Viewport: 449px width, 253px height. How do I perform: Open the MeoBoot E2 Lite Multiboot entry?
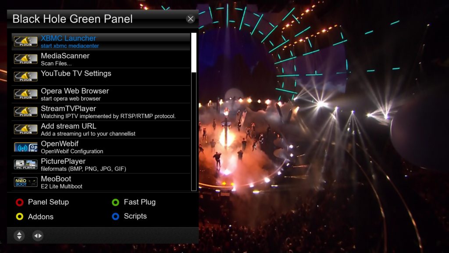tap(101, 182)
